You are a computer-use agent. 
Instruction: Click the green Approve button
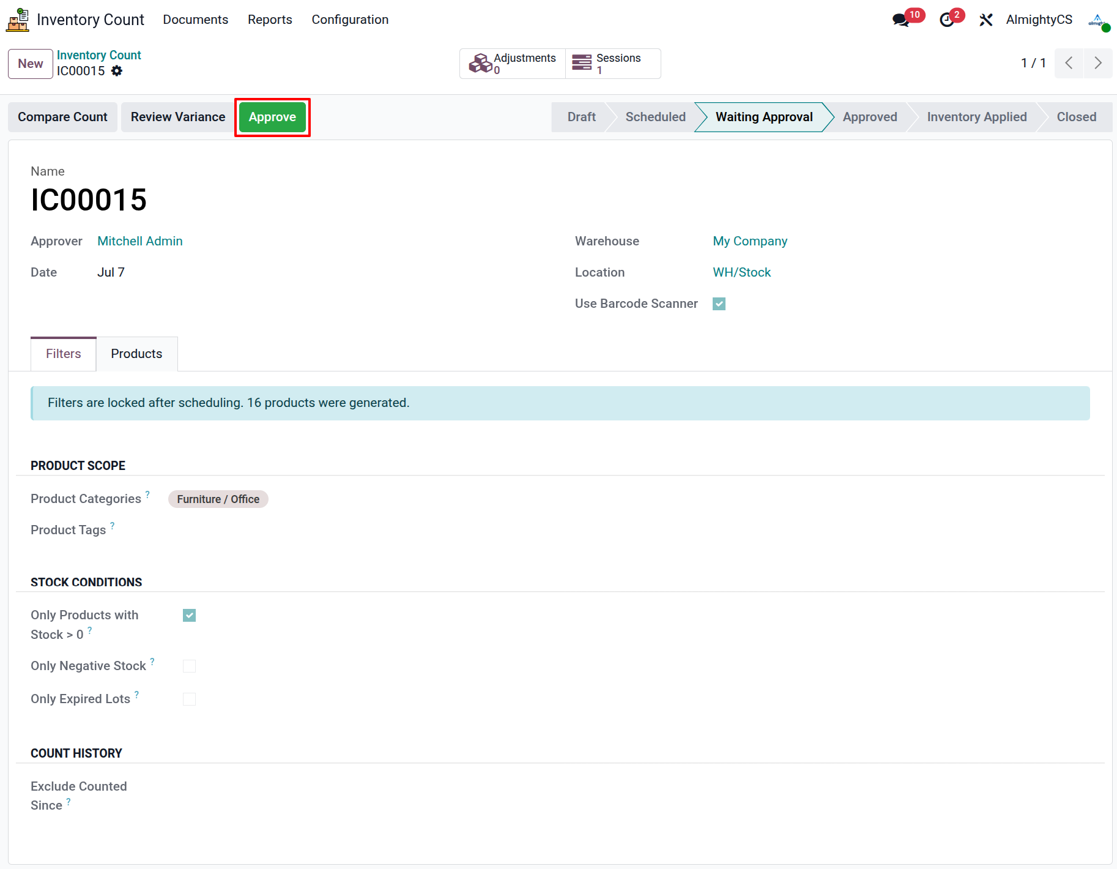click(x=272, y=117)
